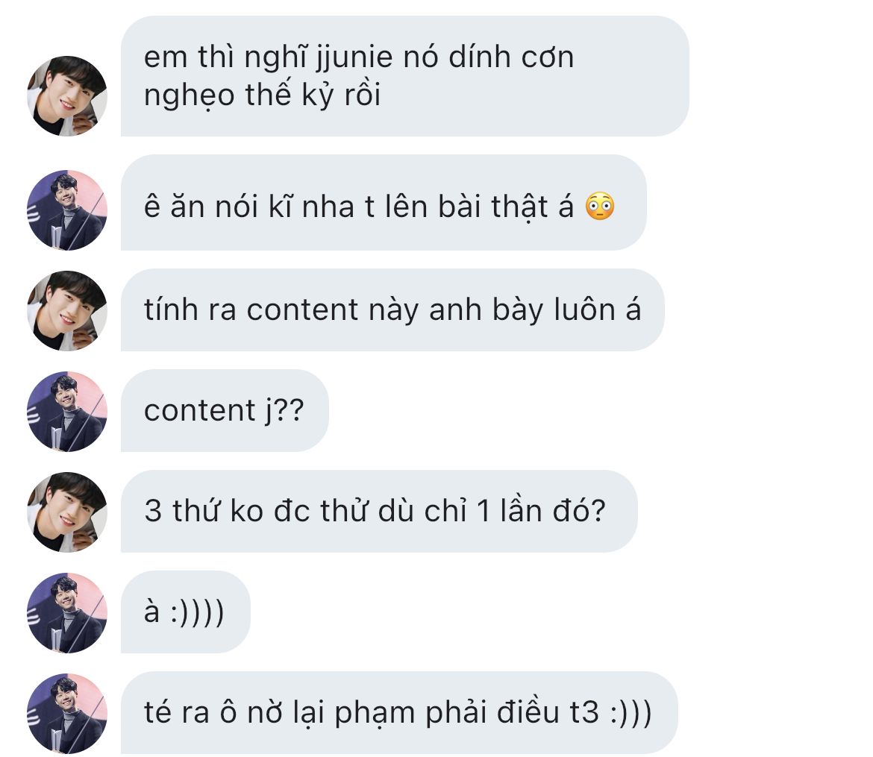The width and height of the screenshot is (873, 757).
Task: Click the flushed face emoji in the message
Action: 600,207
